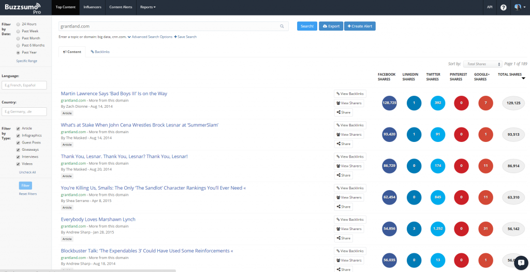Click total shares bubble 129,125

click(x=514, y=103)
